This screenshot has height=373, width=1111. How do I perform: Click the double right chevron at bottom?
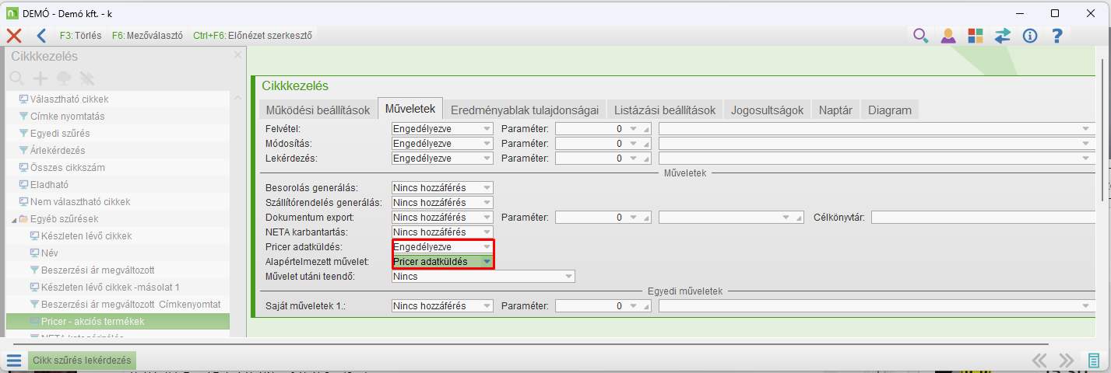click(1066, 361)
